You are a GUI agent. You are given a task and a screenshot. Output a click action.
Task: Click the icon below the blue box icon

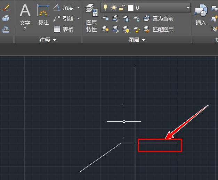tap(6, 29)
